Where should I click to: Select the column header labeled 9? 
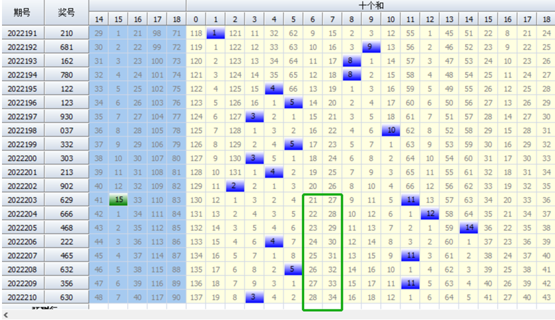pos(371,19)
